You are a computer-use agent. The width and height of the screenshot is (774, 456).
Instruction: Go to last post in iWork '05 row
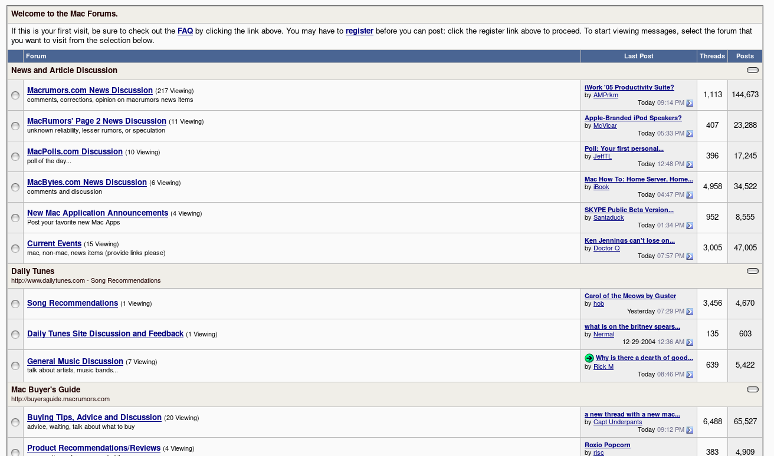690,103
